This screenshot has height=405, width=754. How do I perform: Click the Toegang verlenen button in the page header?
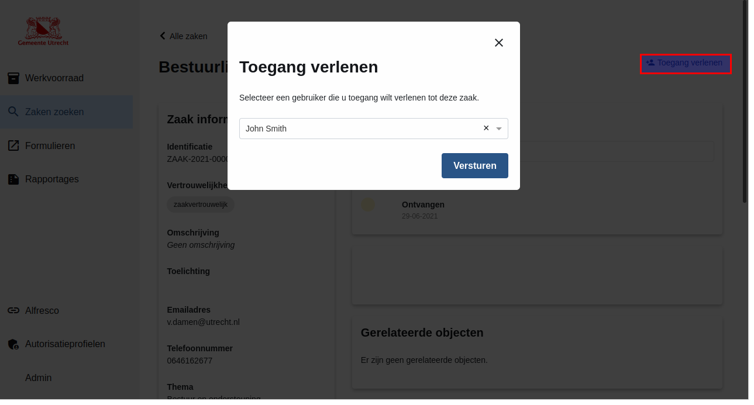686,63
